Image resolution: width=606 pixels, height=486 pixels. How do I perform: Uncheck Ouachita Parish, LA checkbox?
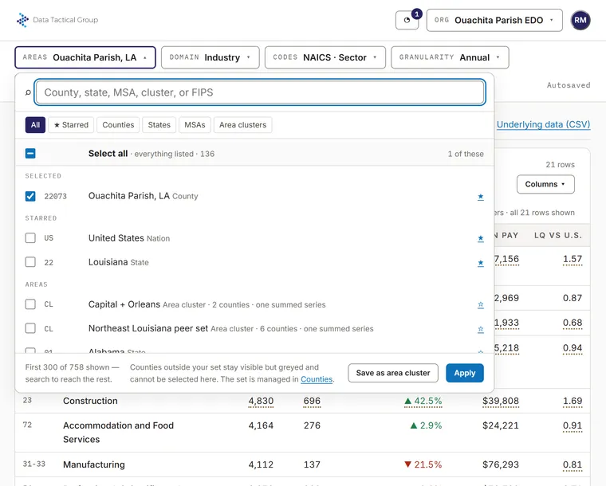point(30,196)
